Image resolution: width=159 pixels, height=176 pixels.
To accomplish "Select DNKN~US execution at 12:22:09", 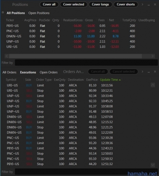I will tap(77, 132).
